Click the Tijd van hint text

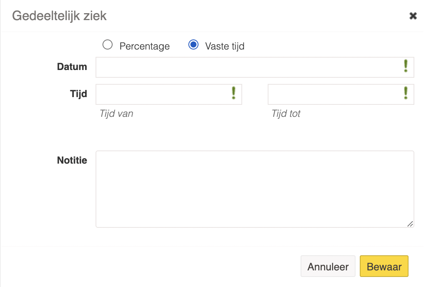click(x=116, y=114)
